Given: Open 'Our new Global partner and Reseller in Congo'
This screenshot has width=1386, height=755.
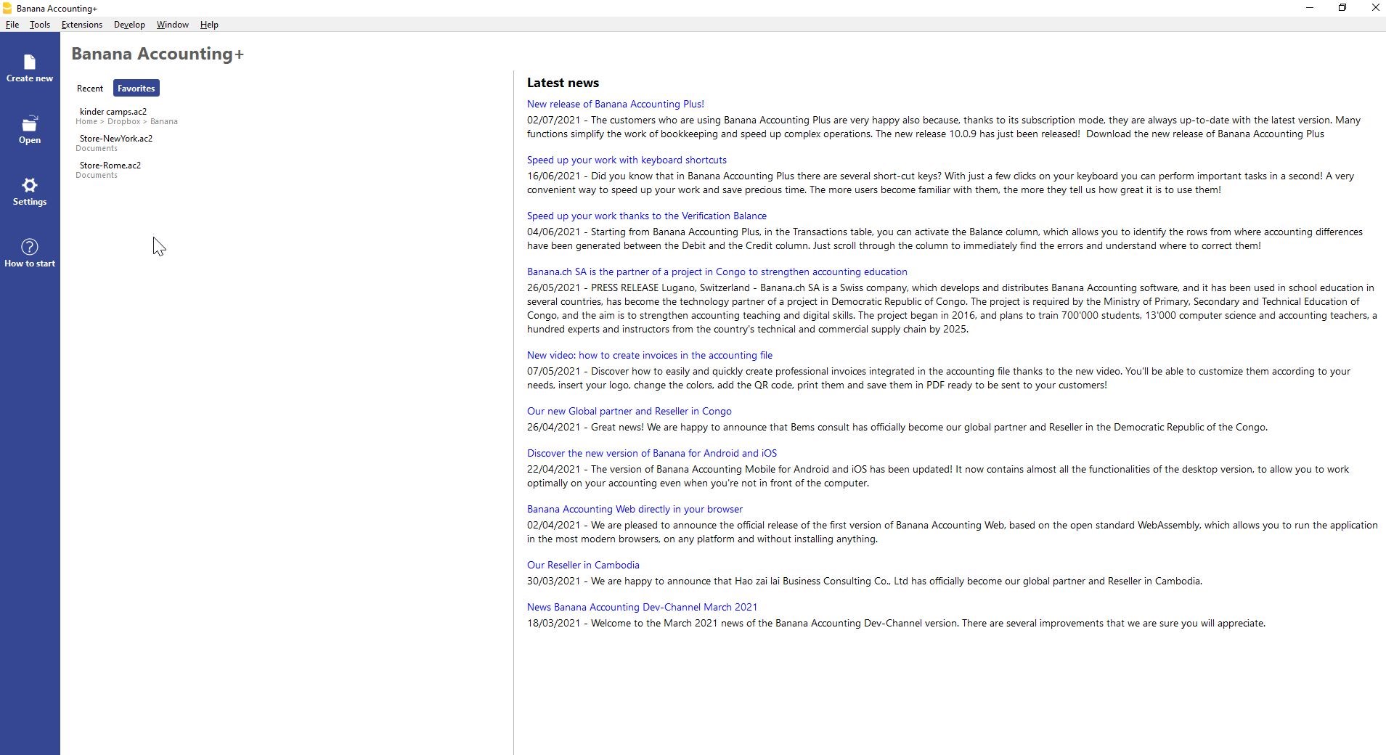Looking at the screenshot, I should 629,412.
